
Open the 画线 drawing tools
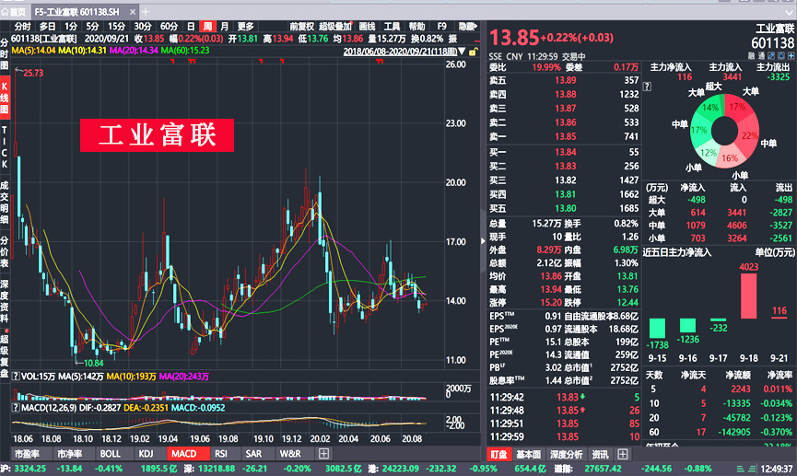pos(367,27)
